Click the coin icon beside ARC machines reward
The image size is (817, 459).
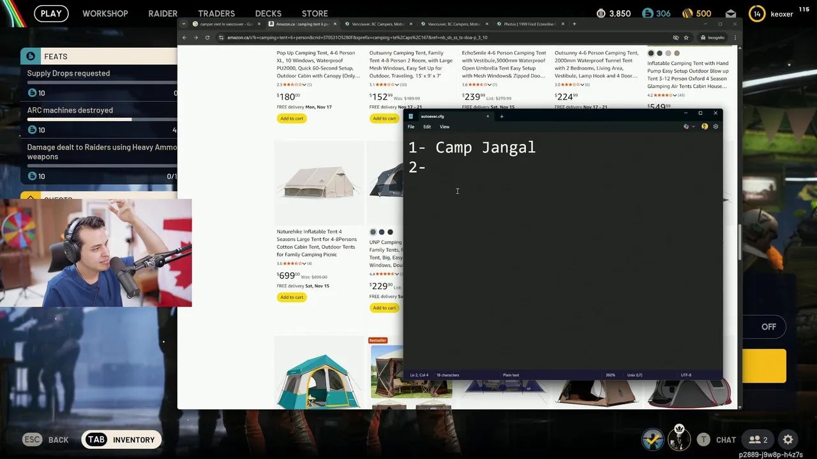32,130
